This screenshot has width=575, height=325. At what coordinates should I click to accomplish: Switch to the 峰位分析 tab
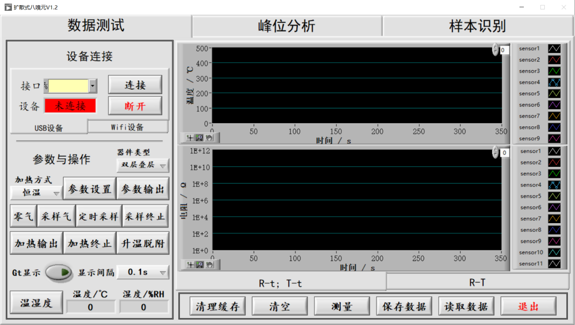[286, 26]
